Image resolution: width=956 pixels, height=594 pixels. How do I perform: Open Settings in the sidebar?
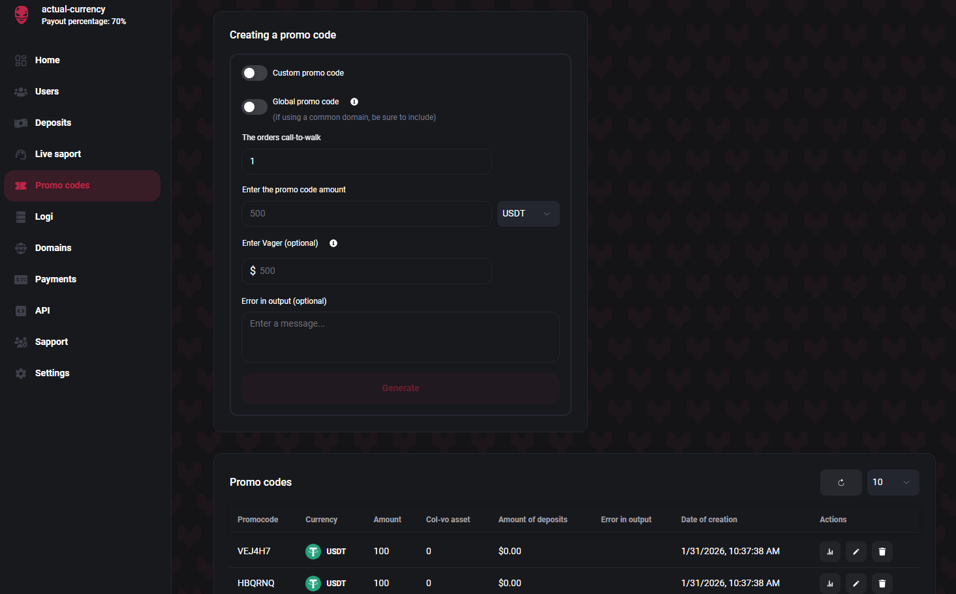[82, 374]
